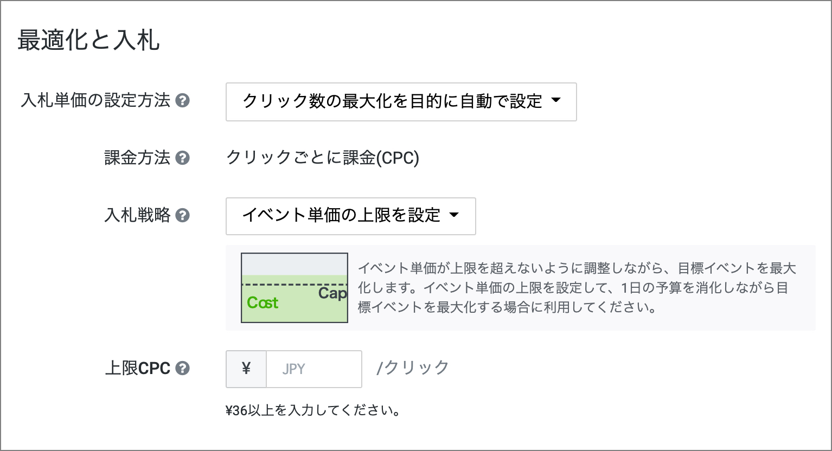Click the 入札戦略 label text
Viewport: 832px width, 451px height.
[137, 216]
